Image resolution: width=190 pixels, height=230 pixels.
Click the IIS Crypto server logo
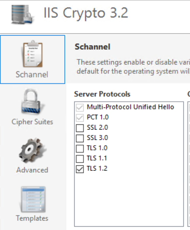(x=22, y=15)
